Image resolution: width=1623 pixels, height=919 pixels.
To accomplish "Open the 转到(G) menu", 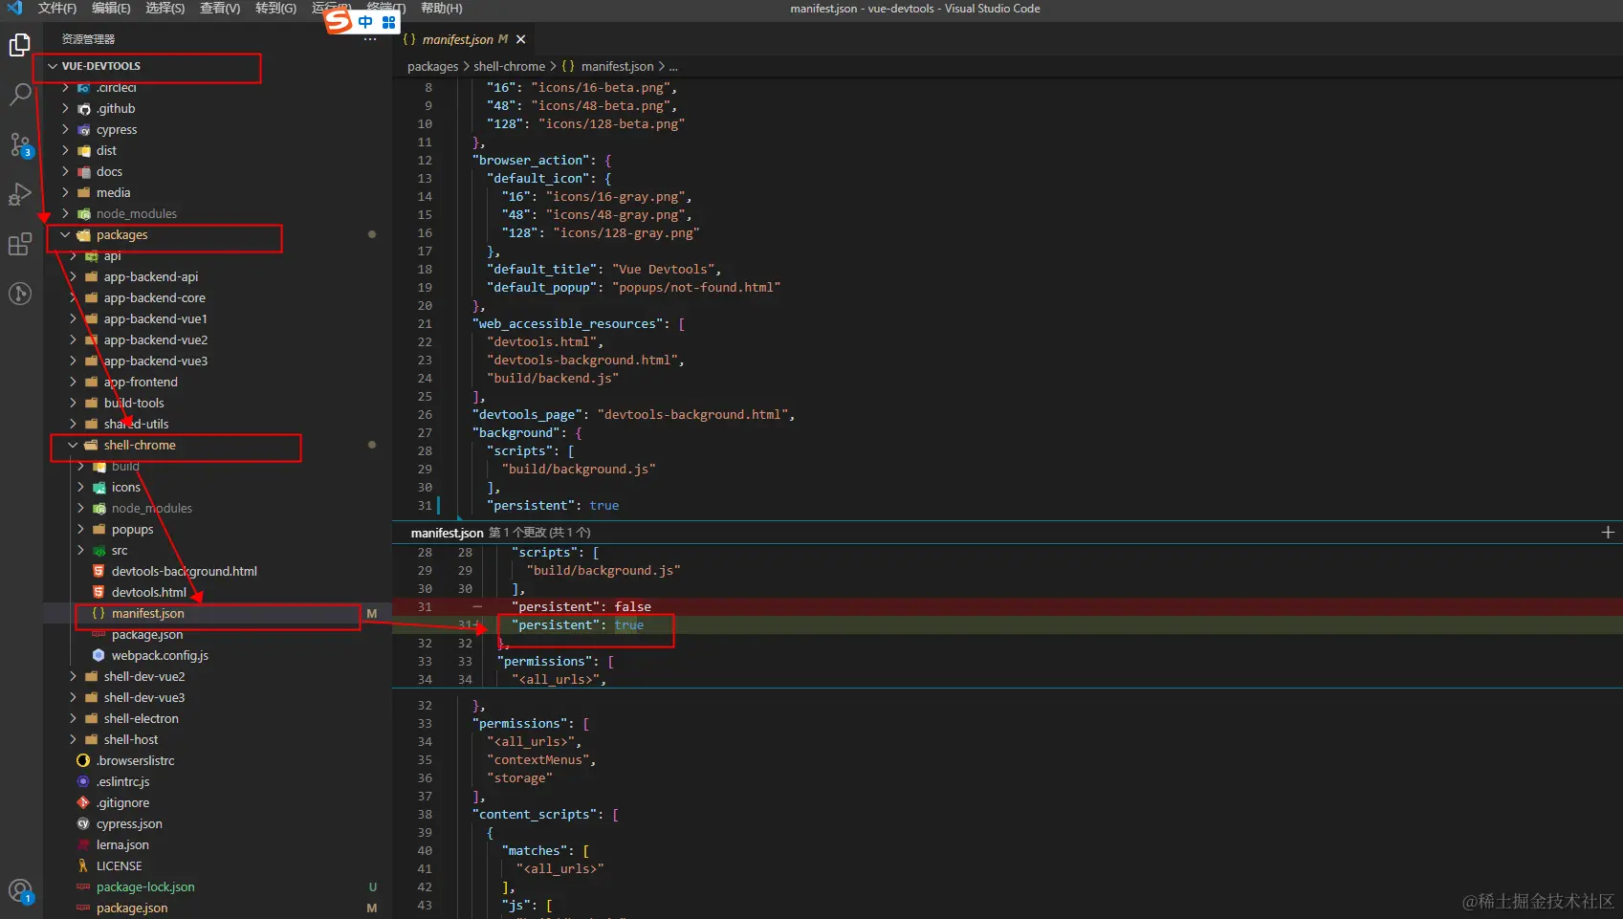I will [275, 9].
